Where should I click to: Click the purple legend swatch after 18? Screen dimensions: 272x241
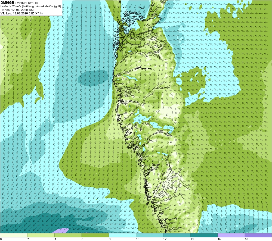(x=258, y=235)
